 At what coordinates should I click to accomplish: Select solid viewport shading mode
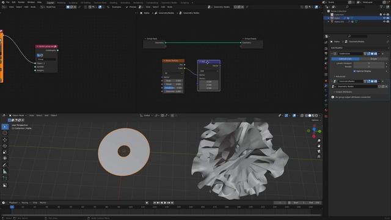[x=310, y=116]
